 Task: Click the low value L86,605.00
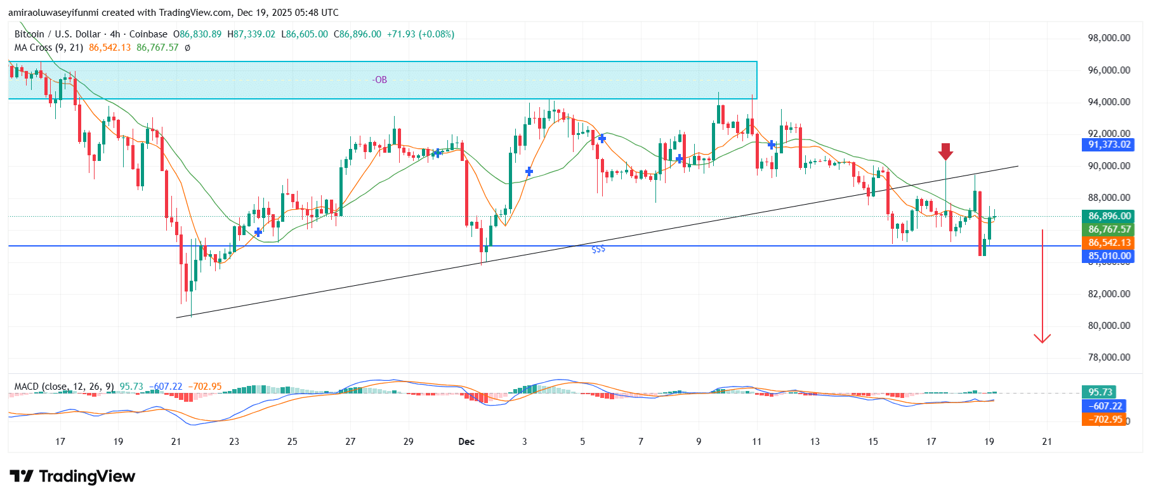coord(305,34)
